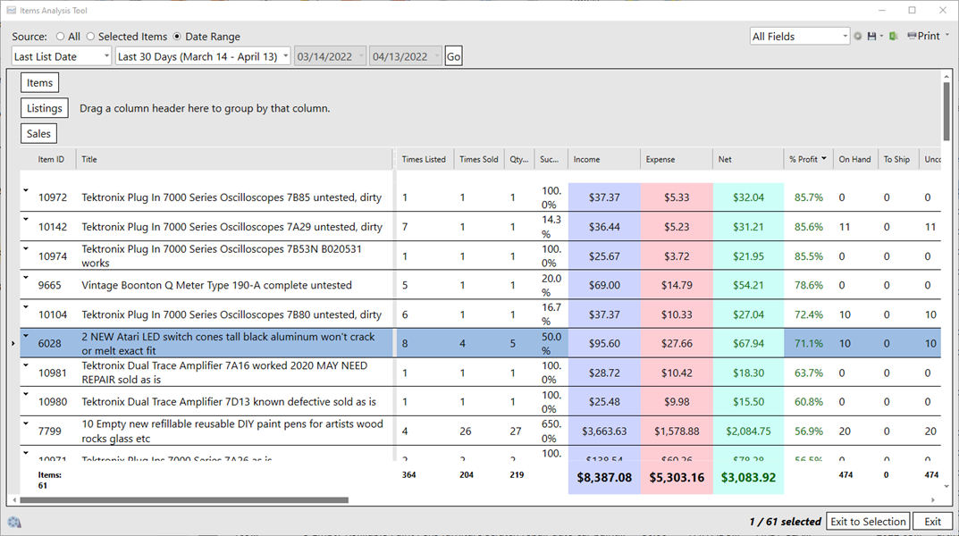Click Exit to Selection button
The height and width of the screenshot is (536, 959).
tap(868, 522)
